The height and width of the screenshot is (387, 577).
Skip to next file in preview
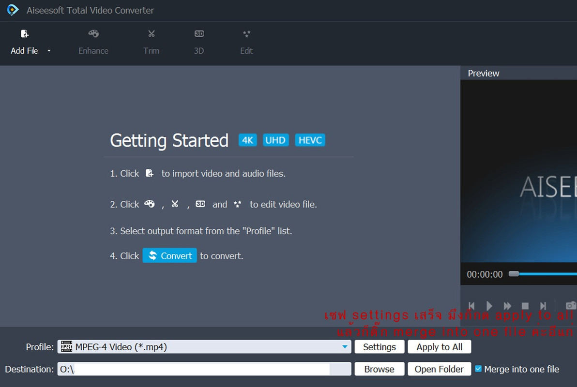coord(543,306)
